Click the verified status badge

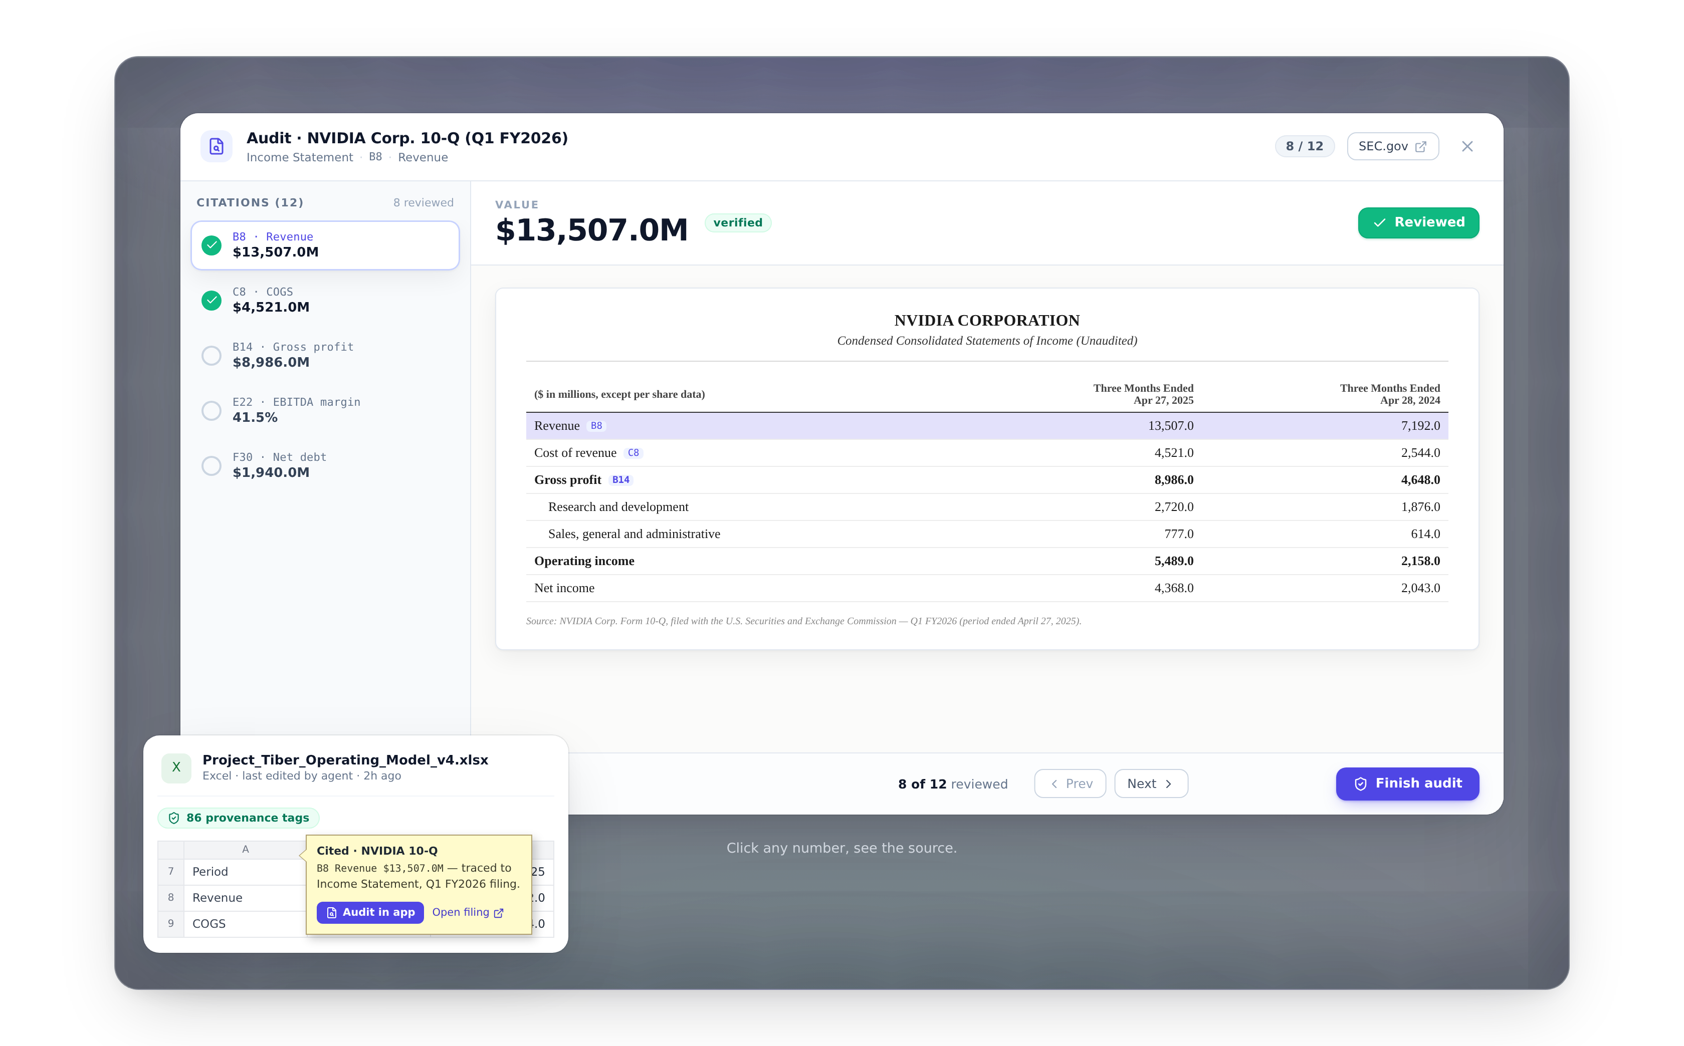coord(738,222)
